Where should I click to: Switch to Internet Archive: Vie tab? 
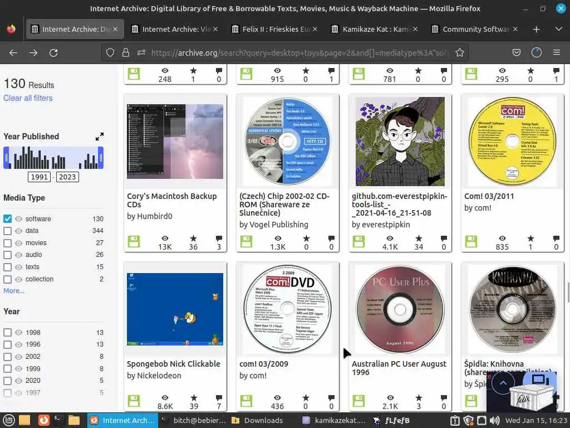(174, 29)
